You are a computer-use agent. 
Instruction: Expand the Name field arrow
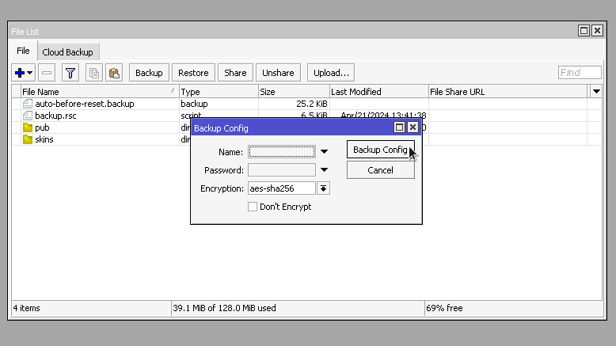324,151
